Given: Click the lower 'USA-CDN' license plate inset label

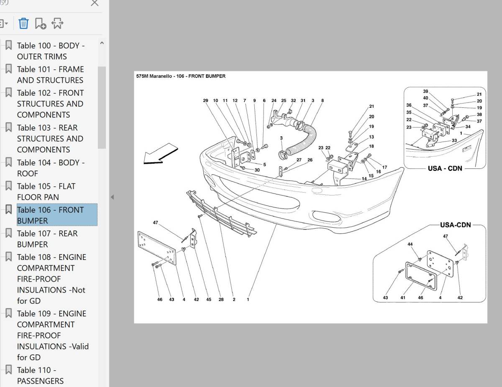Looking at the screenshot, I should (x=456, y=225).
